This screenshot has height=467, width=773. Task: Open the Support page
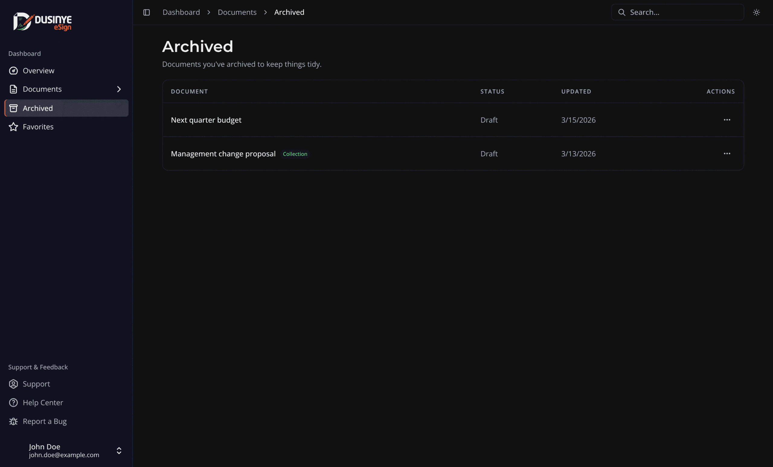point(66,384)
